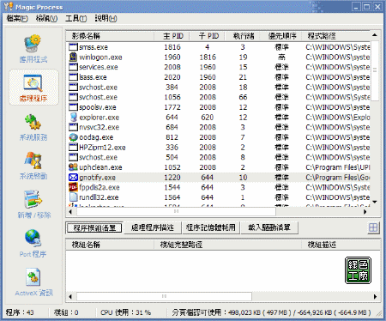
Task: Click the CPU 使用 : 31 % status entry
Action: [x=126, y=312]
